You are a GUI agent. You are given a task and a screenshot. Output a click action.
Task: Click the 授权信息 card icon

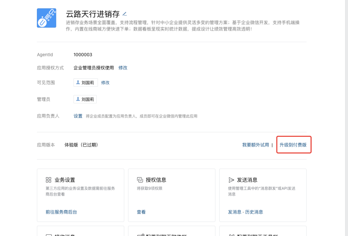click(140, 180)
